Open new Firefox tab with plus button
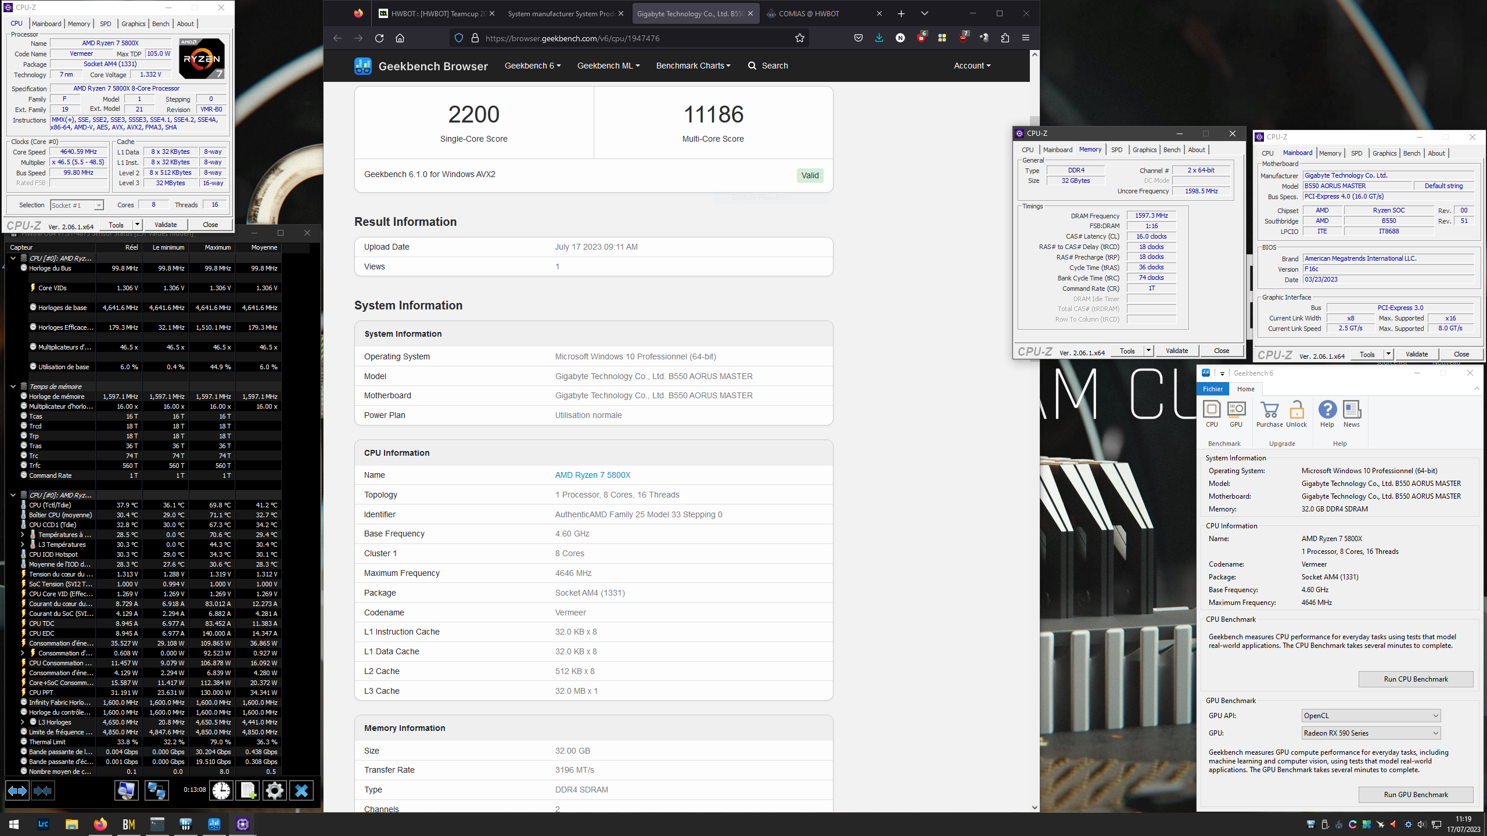The width and height of the screenshot is (1487, 836). (901, 13)
